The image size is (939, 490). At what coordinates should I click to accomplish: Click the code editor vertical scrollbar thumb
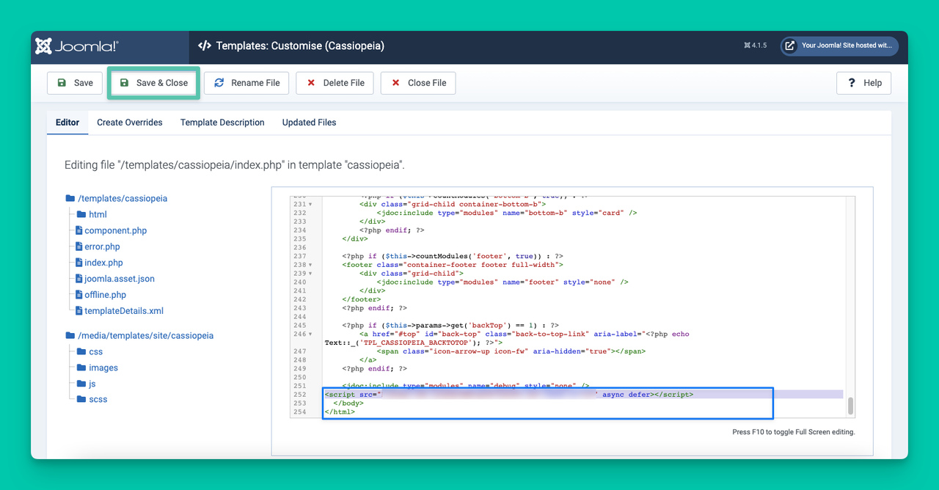tap(851, 406)
